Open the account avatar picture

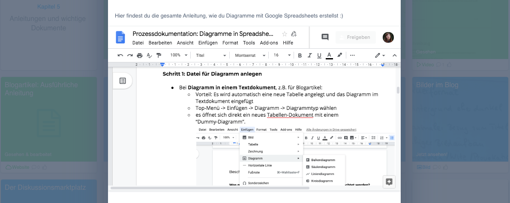click(388, 37)
